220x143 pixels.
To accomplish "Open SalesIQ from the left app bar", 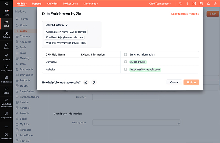I will click(6, 35).
